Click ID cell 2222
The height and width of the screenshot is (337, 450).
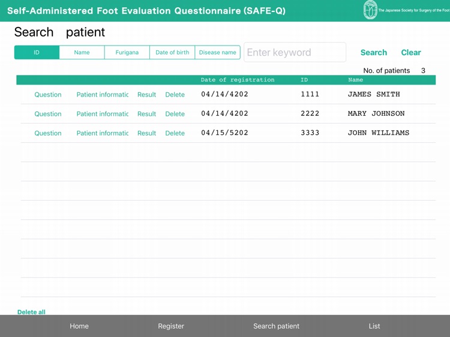[x=310, y=113]
